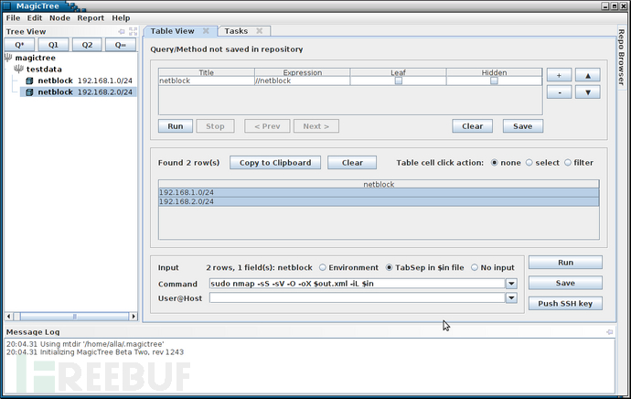Toggle the Hidden checkbox for netblock
Screen dimensions: 631x399
coord(494,81)
